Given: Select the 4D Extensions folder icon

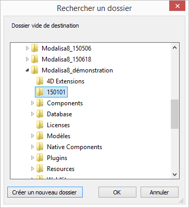Looking at the screenshot, I should (x=40, y=81).
